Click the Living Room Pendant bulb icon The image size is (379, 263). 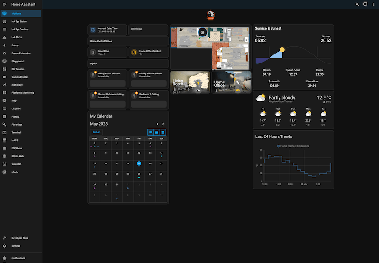pyautogui.click(x=93, y=74)
